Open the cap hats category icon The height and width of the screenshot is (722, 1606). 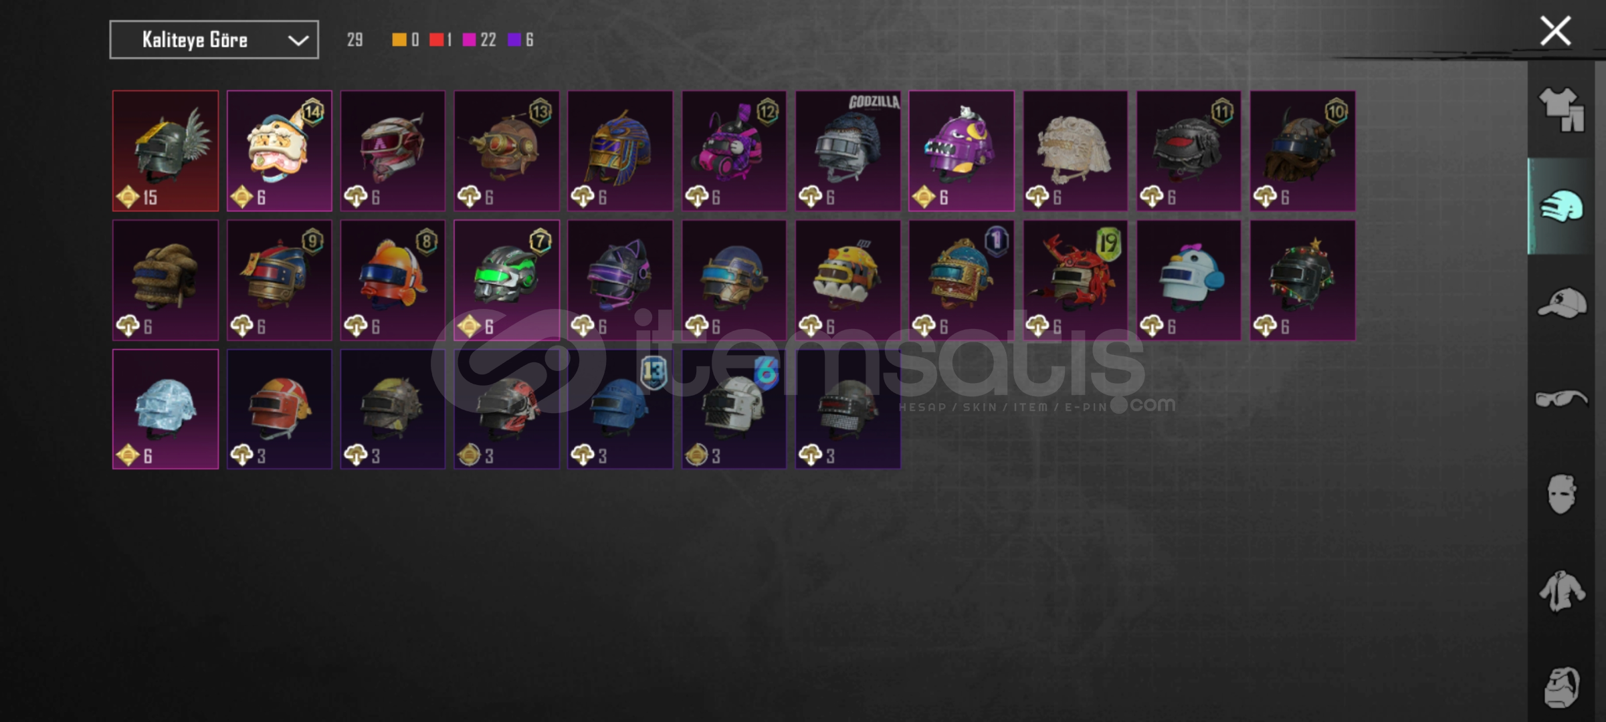[1561, 302]
